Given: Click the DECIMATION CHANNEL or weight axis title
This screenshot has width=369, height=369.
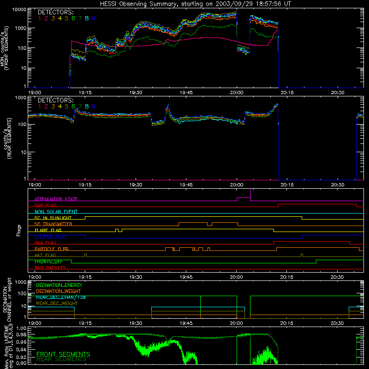Looking at the screenshot, I should click(6, 299).
